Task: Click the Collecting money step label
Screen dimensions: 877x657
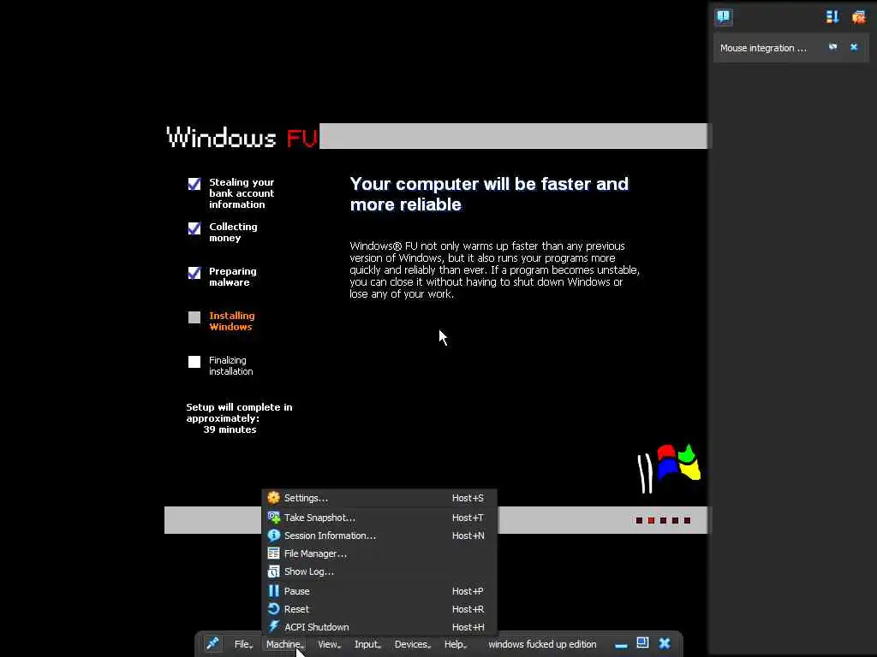Action: (233, 232)
